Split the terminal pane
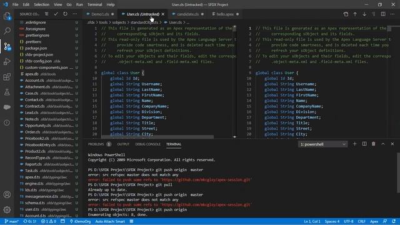 click(364, 144)
